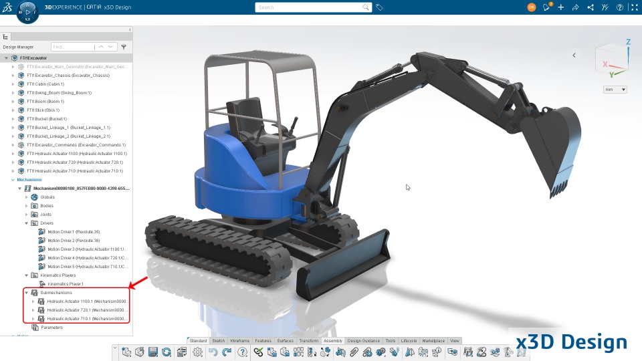Click the paperclip attach icon in the toolbar

pyautogui.click(x=354, y=352)
